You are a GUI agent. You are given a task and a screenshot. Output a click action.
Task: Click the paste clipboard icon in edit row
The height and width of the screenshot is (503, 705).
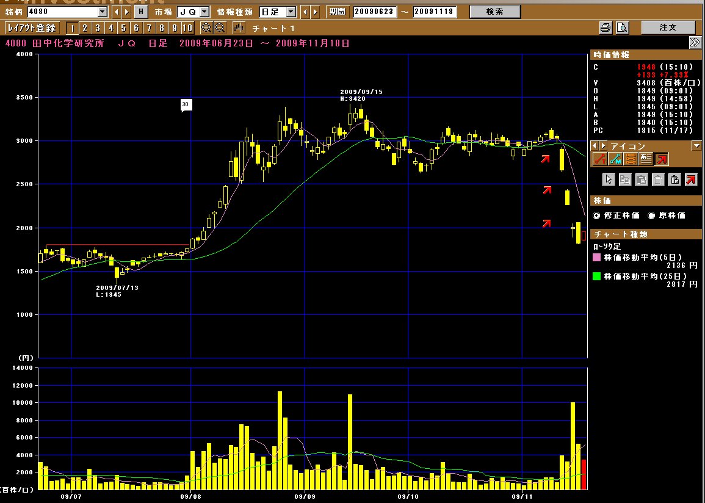(x=642, y=180)
